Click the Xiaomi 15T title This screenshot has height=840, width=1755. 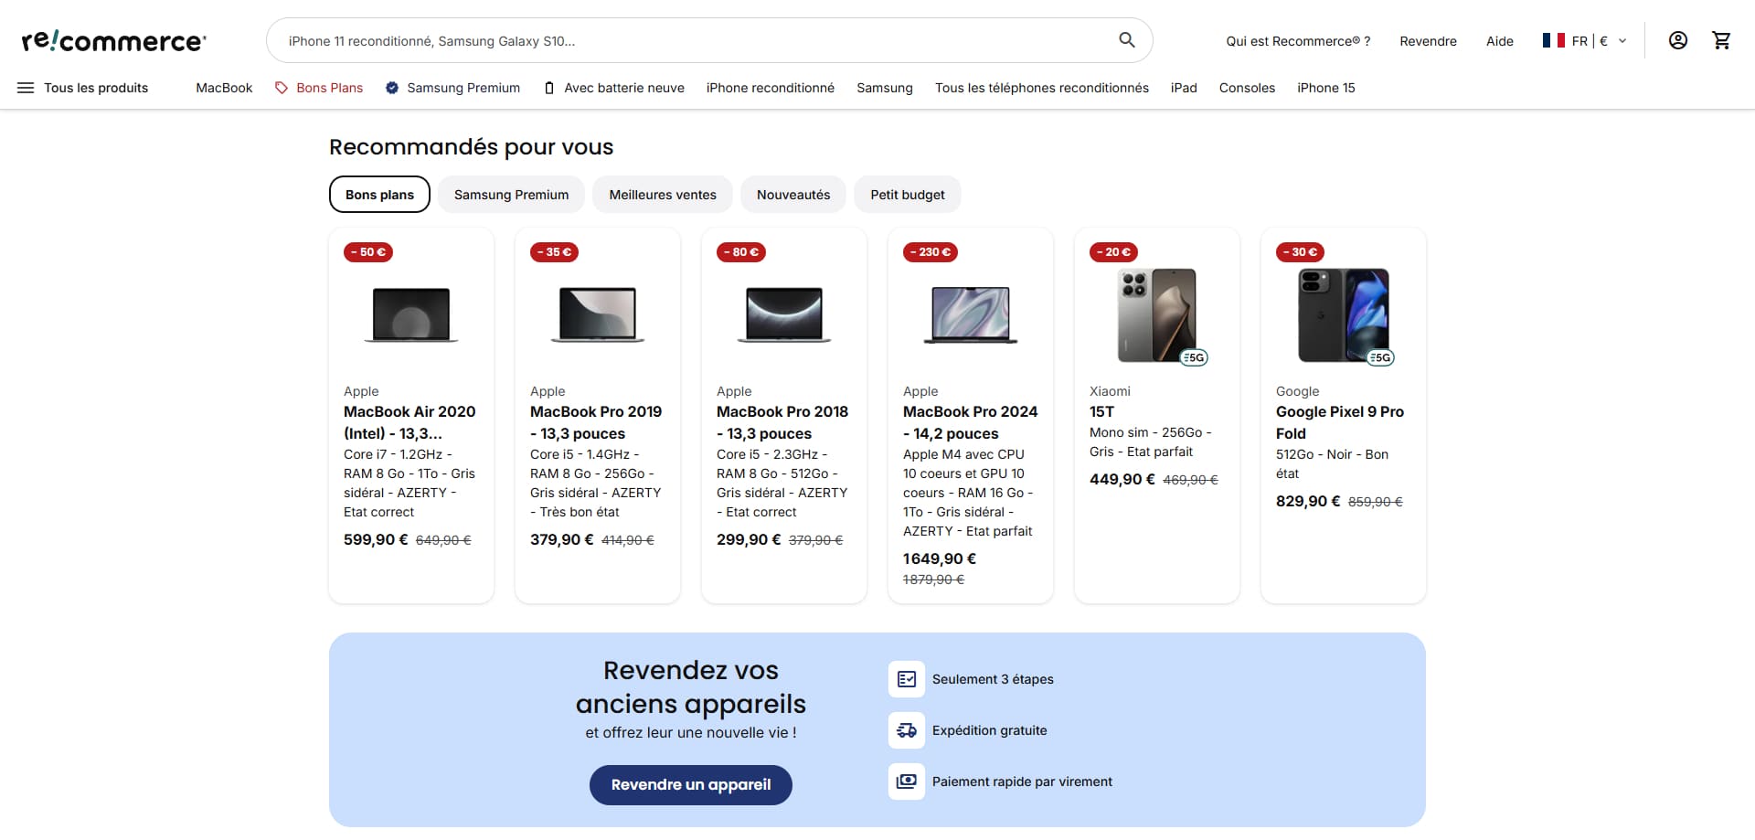1101,412
